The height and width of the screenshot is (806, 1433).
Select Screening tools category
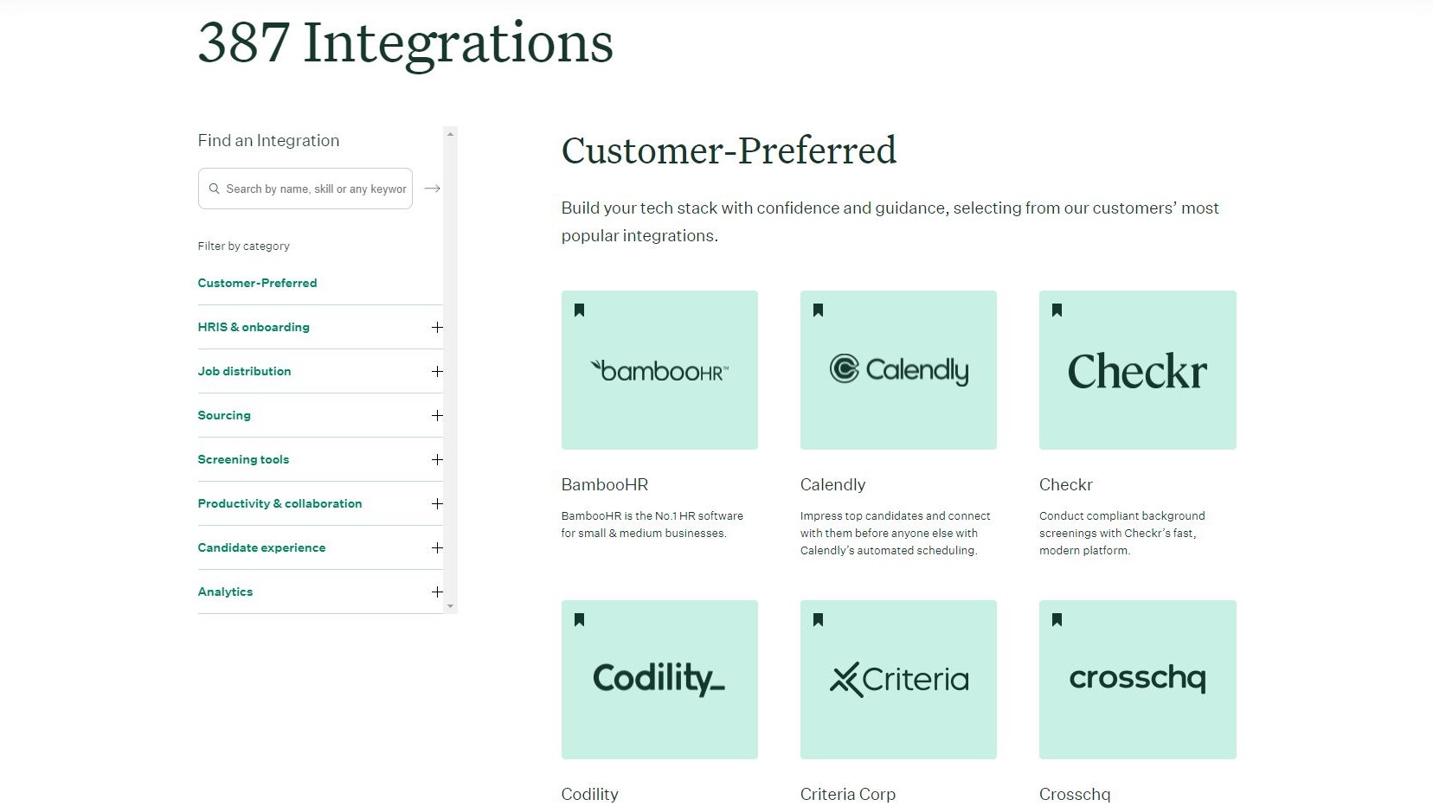(x=243, y=459)
